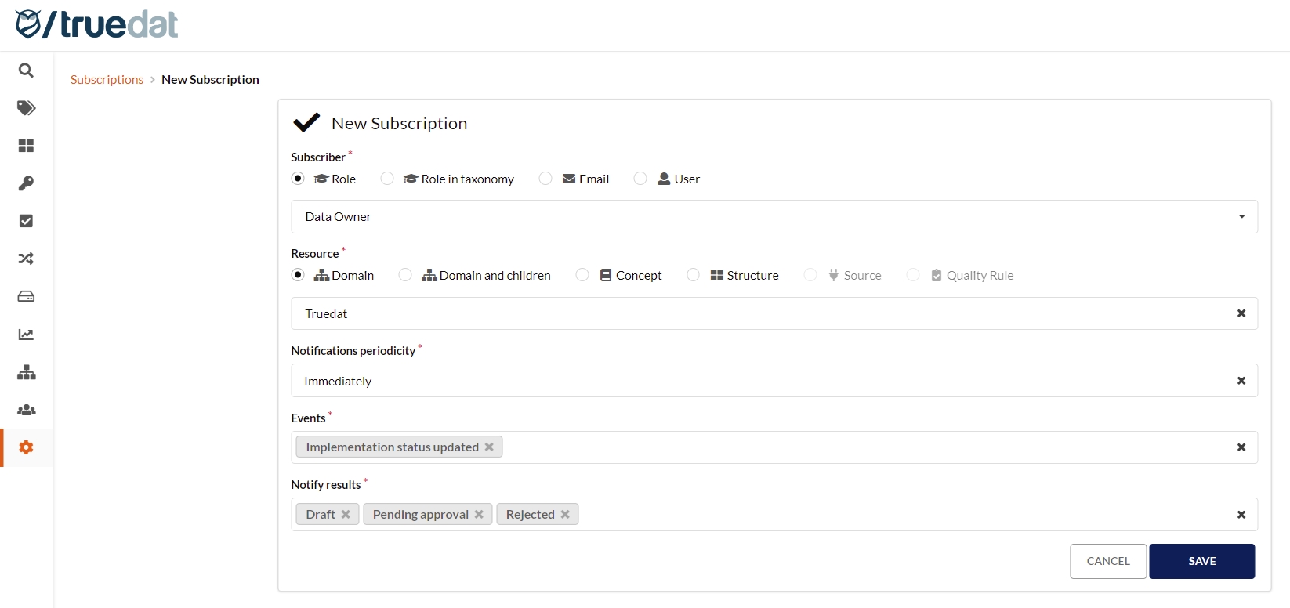
Task: Go back via Subscriptions breadcrumb link
Action: 107,80
